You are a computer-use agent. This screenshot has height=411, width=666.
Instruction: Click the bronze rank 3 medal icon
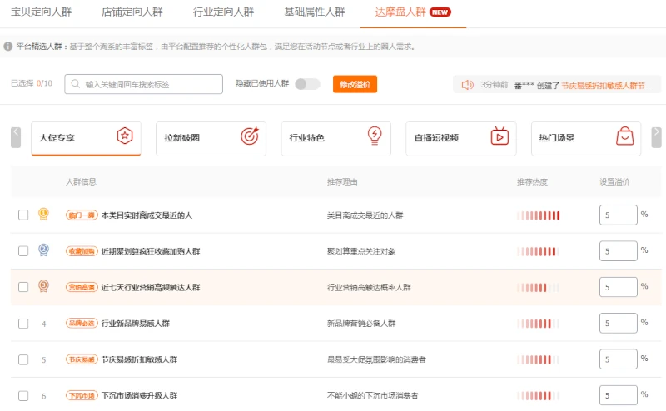point(43,285)
